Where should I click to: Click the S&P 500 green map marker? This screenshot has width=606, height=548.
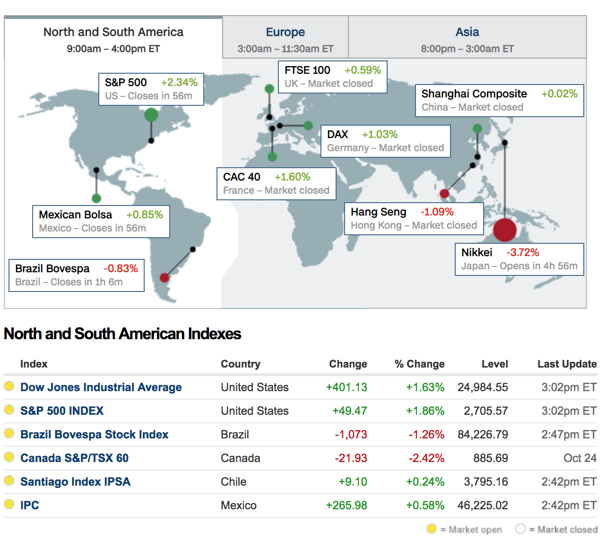[x=151, y=114]
